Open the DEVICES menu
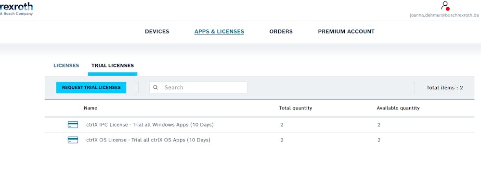This screenshot has width=481, height=187. (x=157, y=32)
